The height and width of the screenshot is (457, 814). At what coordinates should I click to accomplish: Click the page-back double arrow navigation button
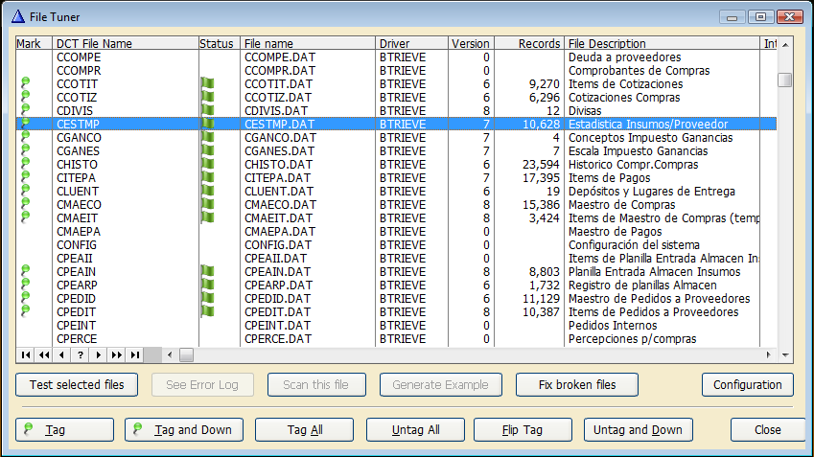[x=43, y=354]
